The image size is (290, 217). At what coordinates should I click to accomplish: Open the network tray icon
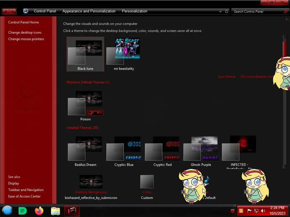(256, 211)
